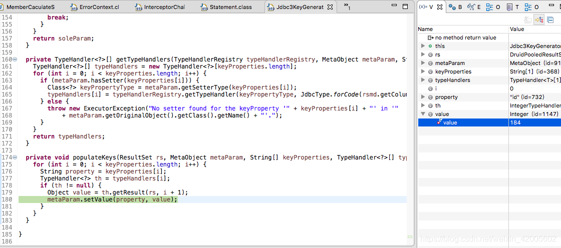
Task: Click the 'break;' statement at line 154
Action: (58, 17)
